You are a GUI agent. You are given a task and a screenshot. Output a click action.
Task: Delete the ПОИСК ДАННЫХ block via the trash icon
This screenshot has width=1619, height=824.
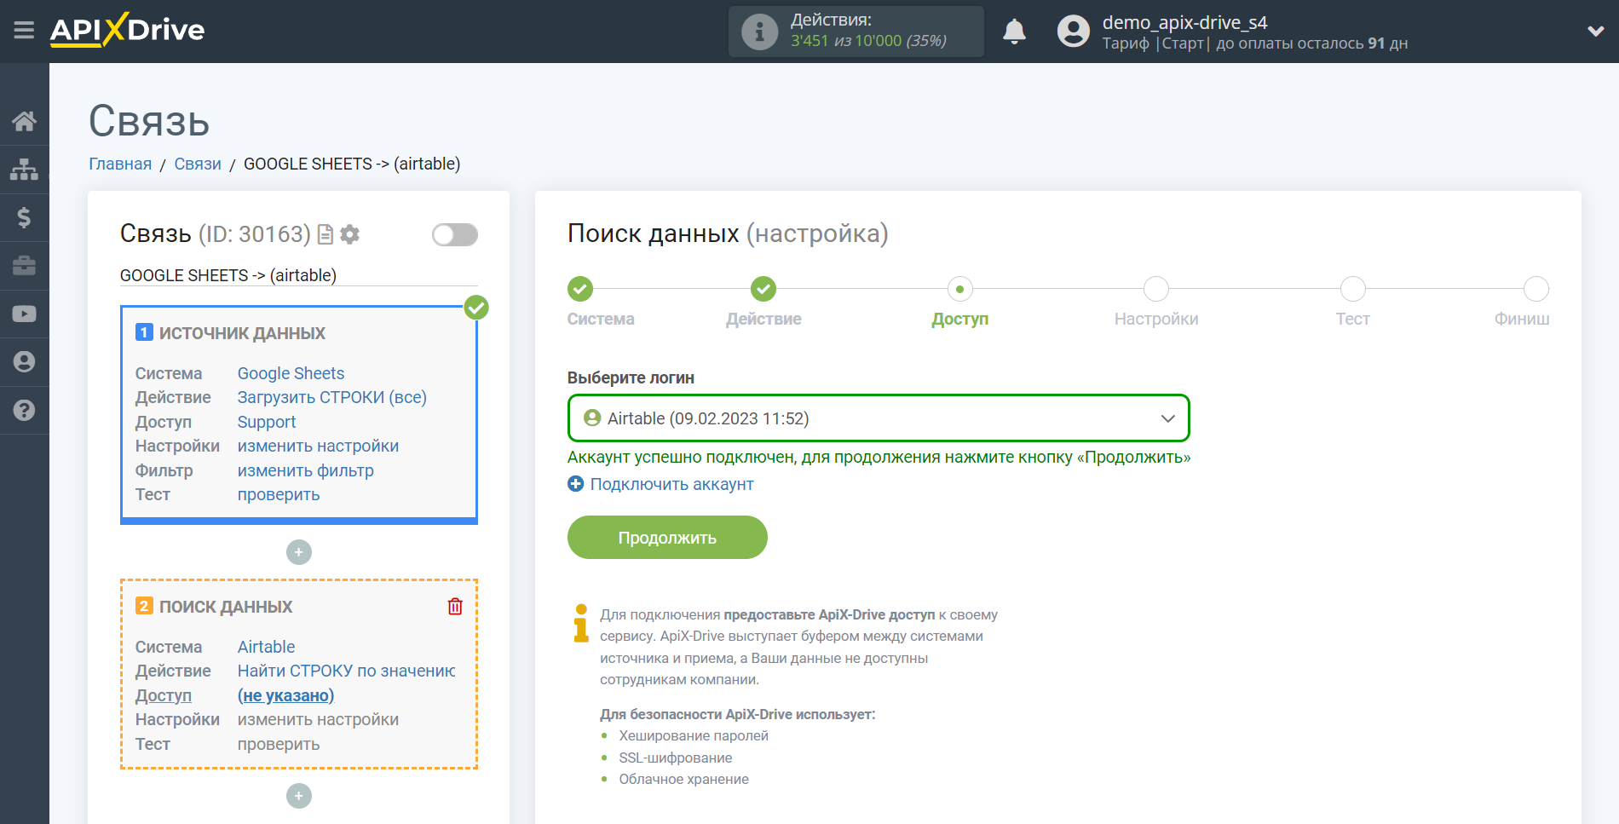[455, 606]
